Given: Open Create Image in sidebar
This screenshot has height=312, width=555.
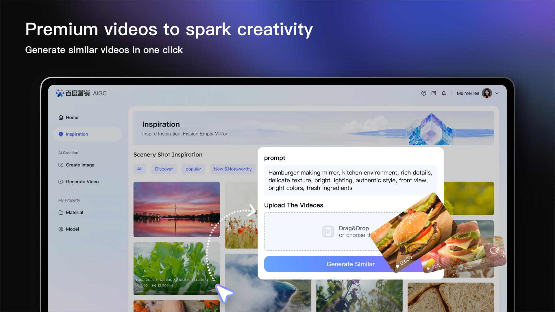Looking at the screenshot, I should (80, 165).
